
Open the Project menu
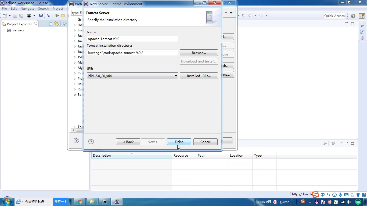(x=58, y=9)
